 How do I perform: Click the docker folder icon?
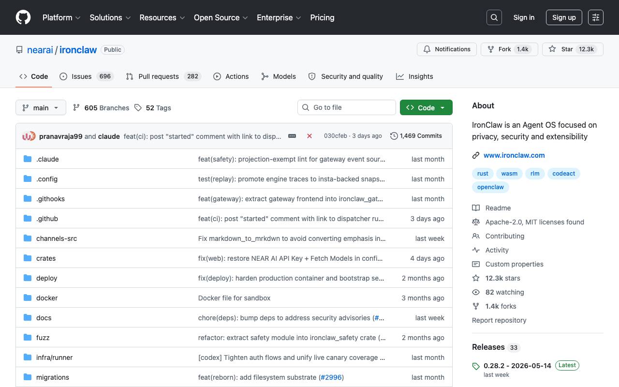pyautogui.click(x=28, y=298)
